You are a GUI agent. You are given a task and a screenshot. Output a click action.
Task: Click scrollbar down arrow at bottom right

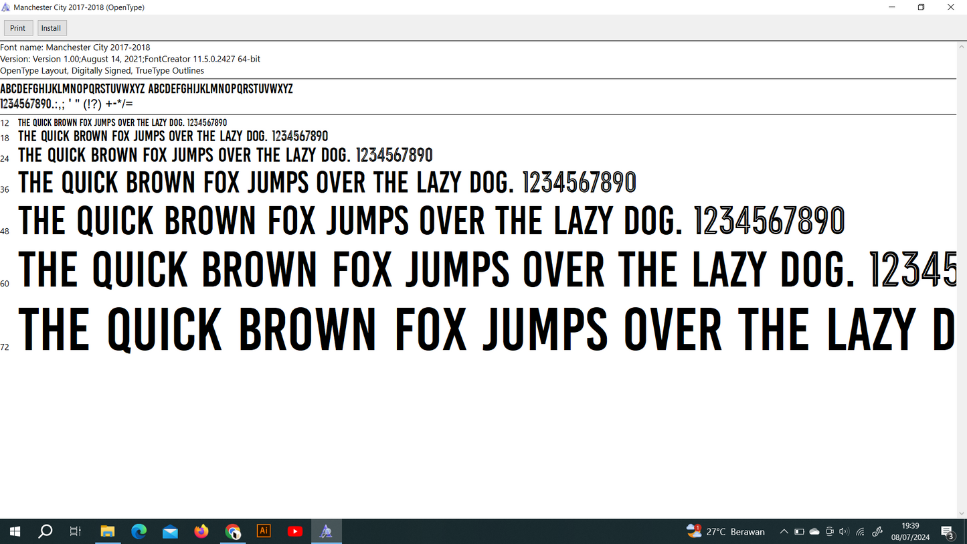pos(962,514)
